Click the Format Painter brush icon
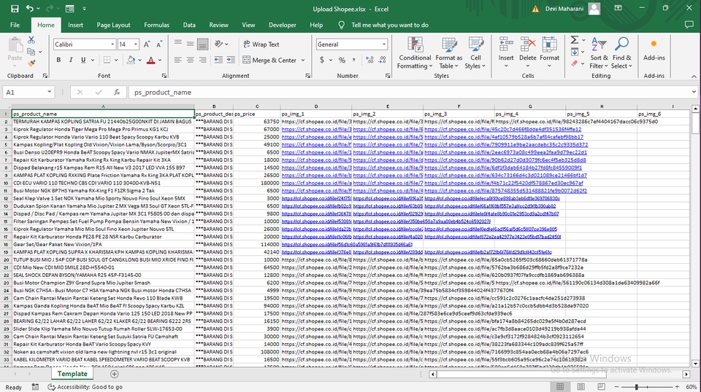The height and width of the screenshot is (392, 701). point(32,65)
